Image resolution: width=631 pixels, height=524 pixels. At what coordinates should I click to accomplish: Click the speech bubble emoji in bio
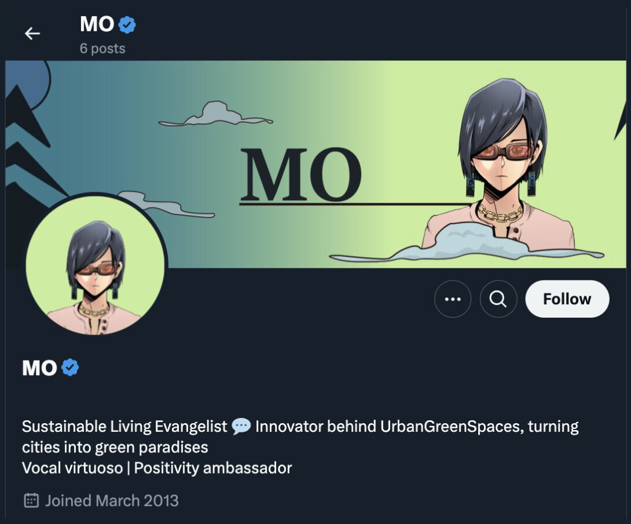pyautogui.click(x=241, y=427)
